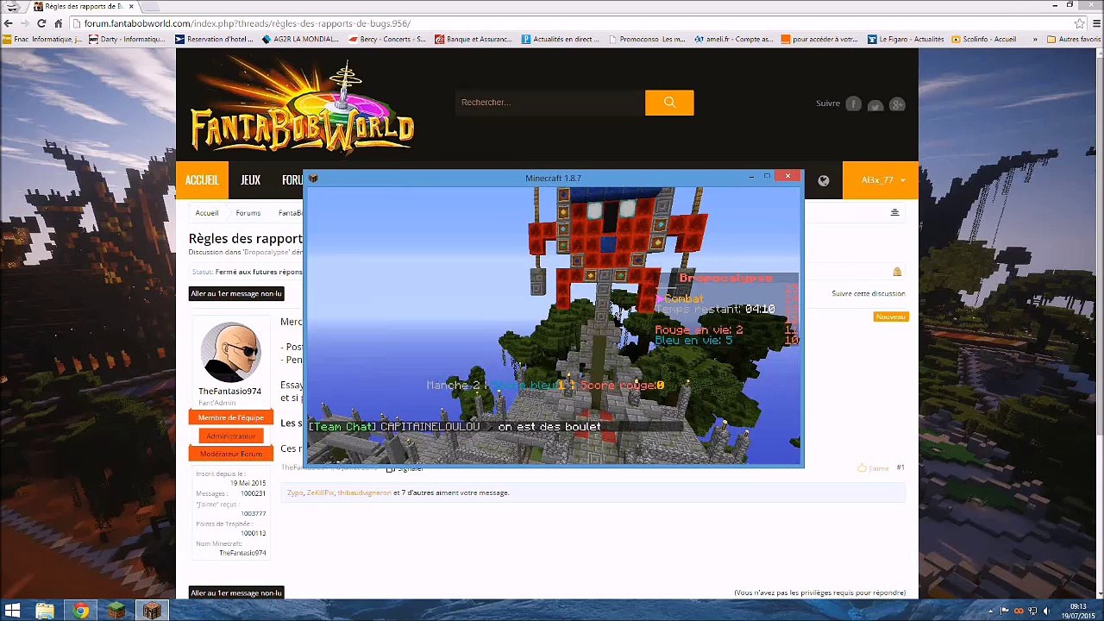Select the JEUX navigation tab
This screenshot has width=1104, height=621.
click(x=250, y=180)
